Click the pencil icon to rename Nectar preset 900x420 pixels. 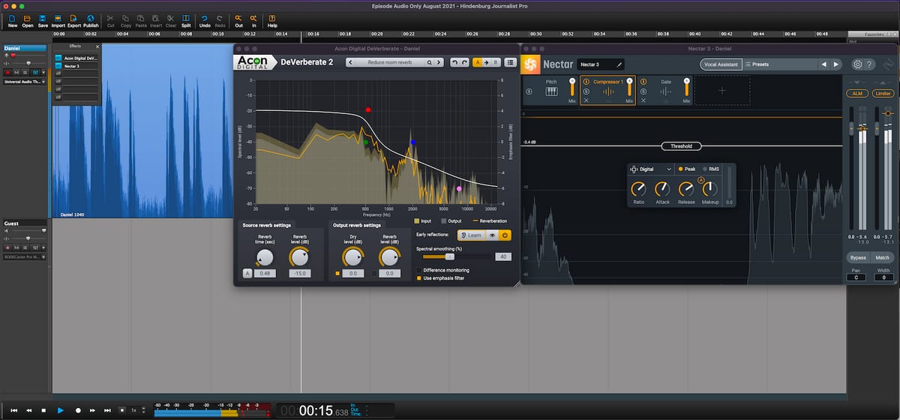click(x=619, y=64)
